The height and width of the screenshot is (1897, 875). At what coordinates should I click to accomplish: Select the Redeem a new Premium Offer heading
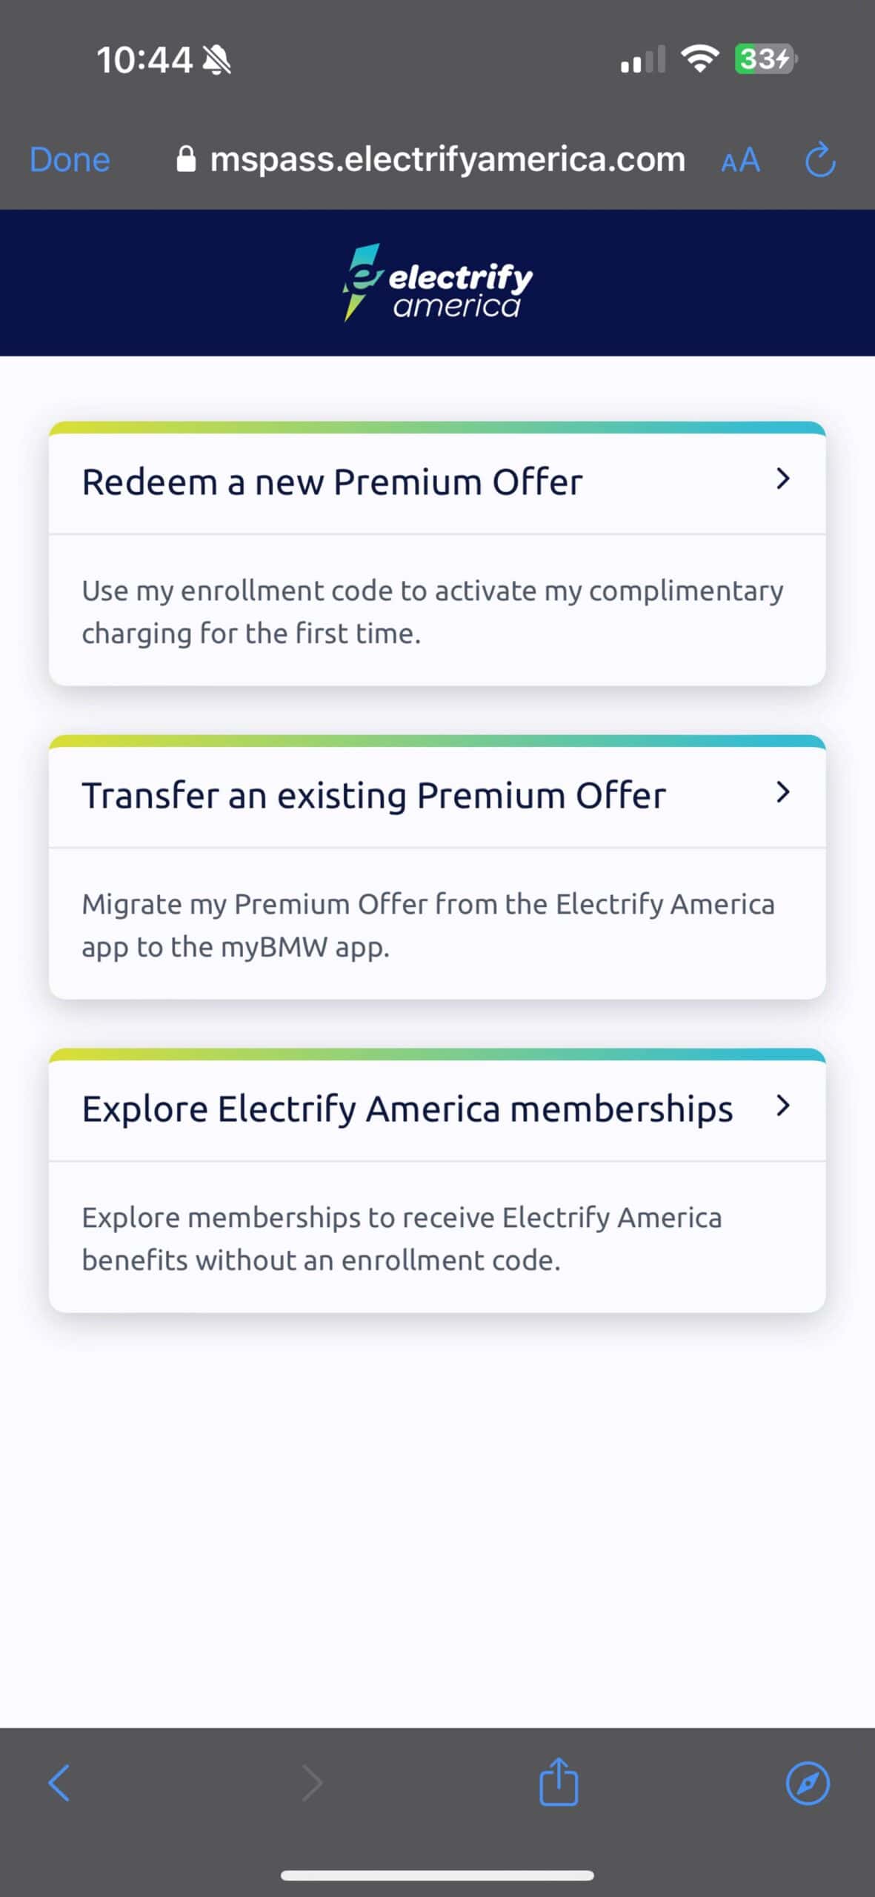(x=332, y=482)
